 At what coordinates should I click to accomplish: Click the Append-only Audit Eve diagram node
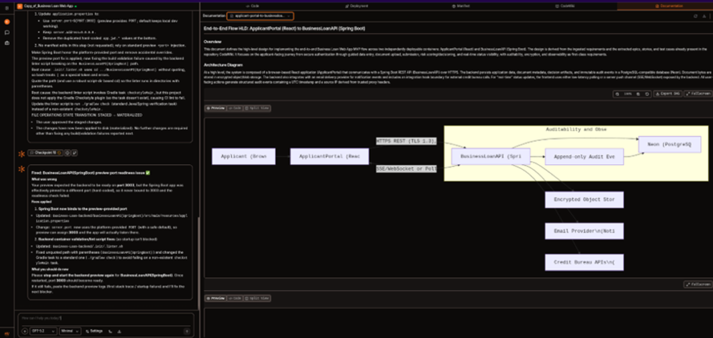[584, 156]
